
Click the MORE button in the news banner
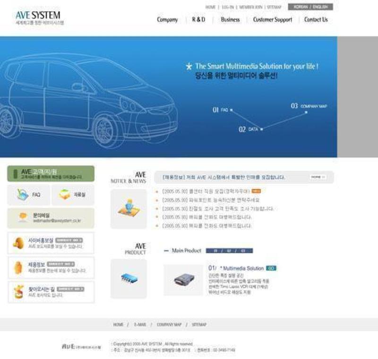click(318, 177)
